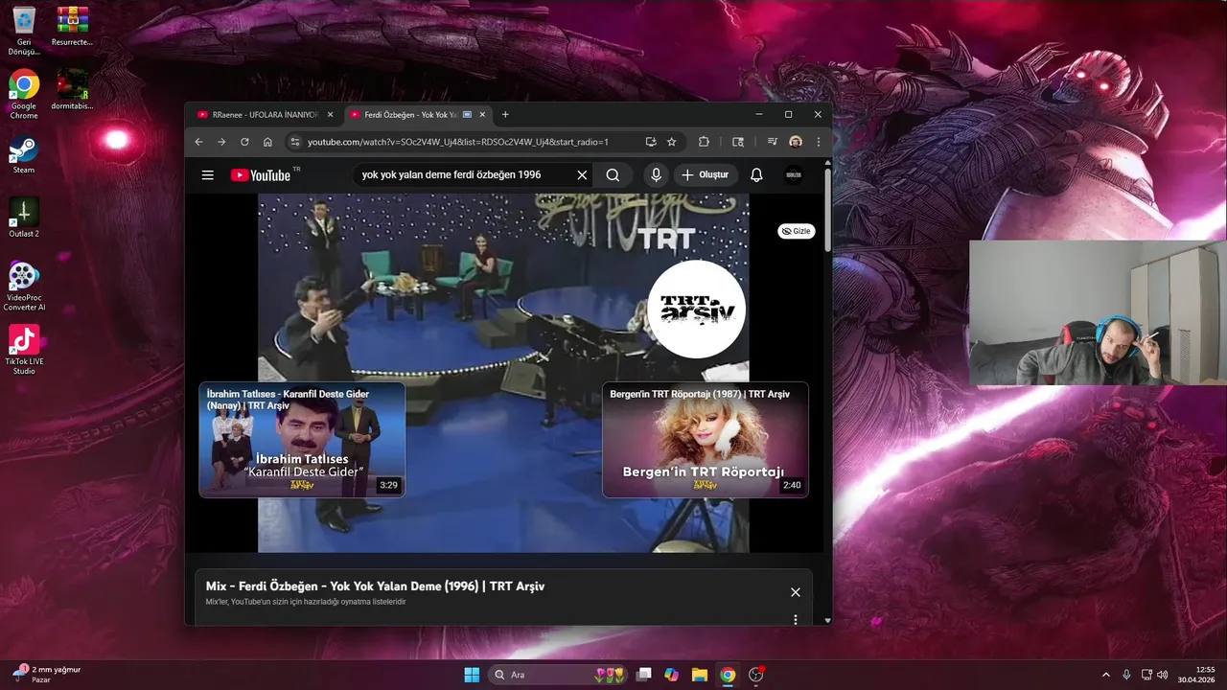Open clock and date 12:55 panel

[x=1197, y=675]
